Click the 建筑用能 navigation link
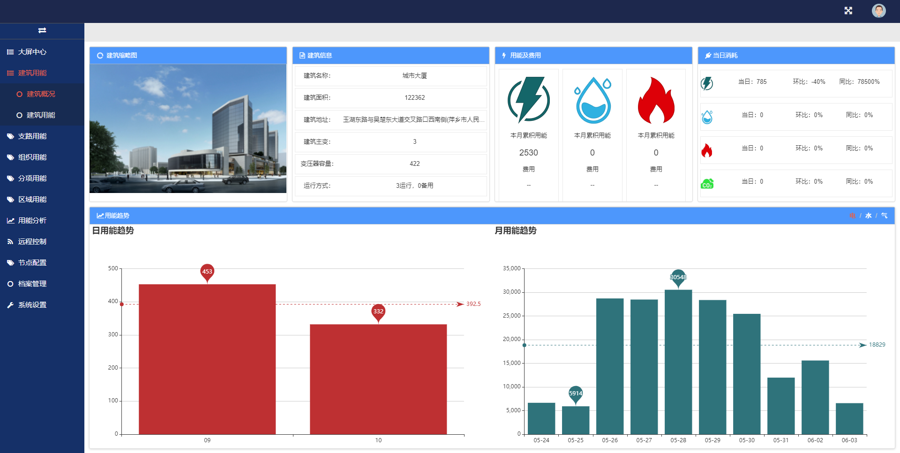Viewport: 900px width, 453px height. click(x=31, y=73)
